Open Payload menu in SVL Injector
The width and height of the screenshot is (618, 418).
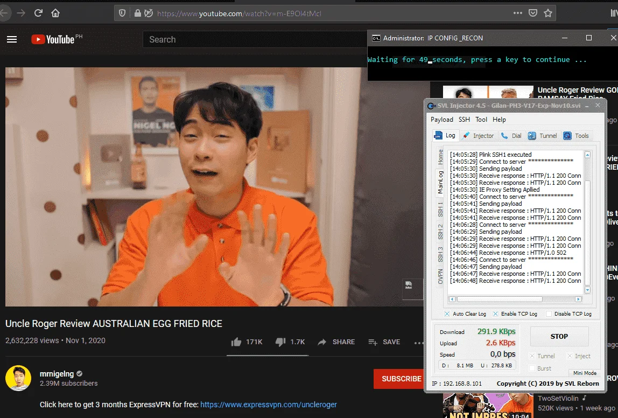pos(442,120)
